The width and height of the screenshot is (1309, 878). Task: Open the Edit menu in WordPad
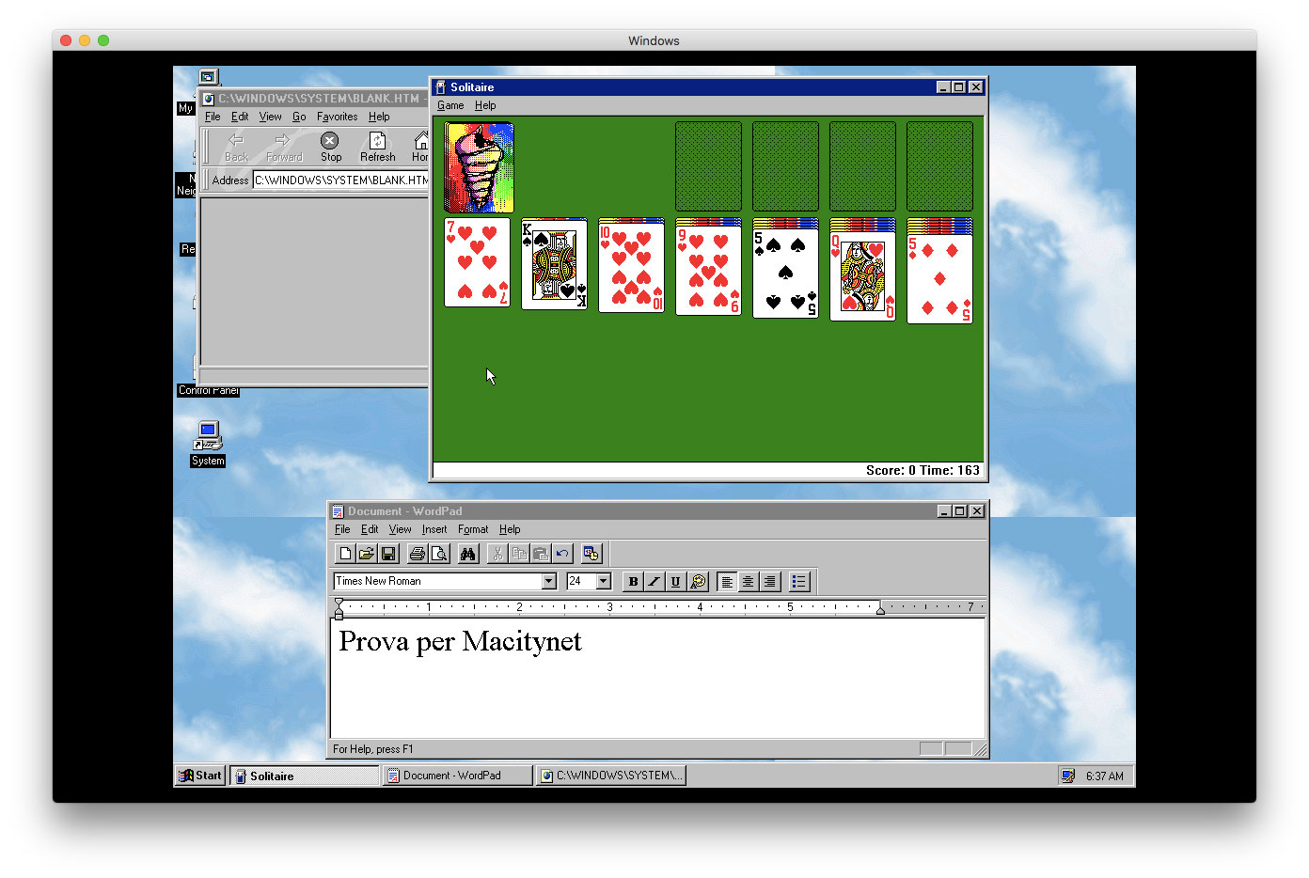[370, 530]
